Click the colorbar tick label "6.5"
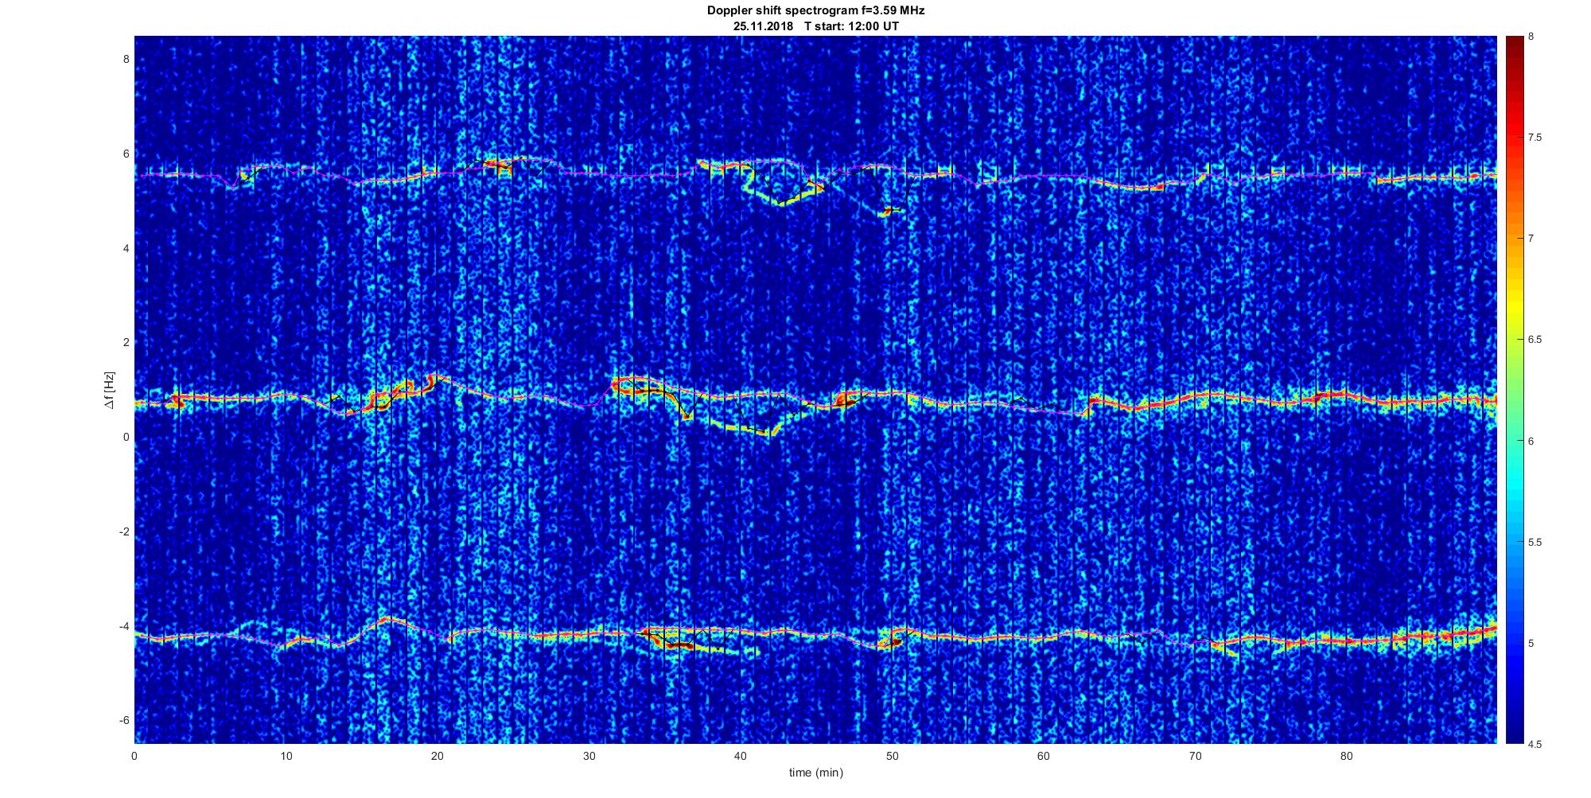This screenshot has width=1591, height=798. click(1535, 340)
